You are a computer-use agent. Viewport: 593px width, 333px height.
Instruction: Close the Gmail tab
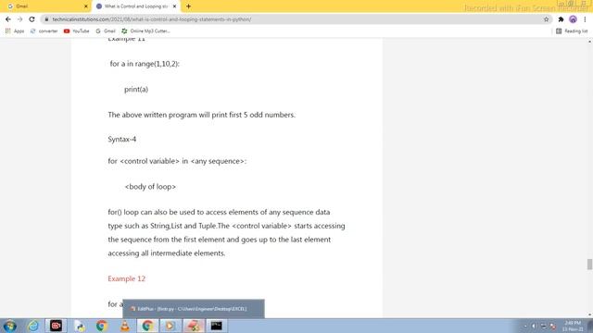tap(86, 6)
